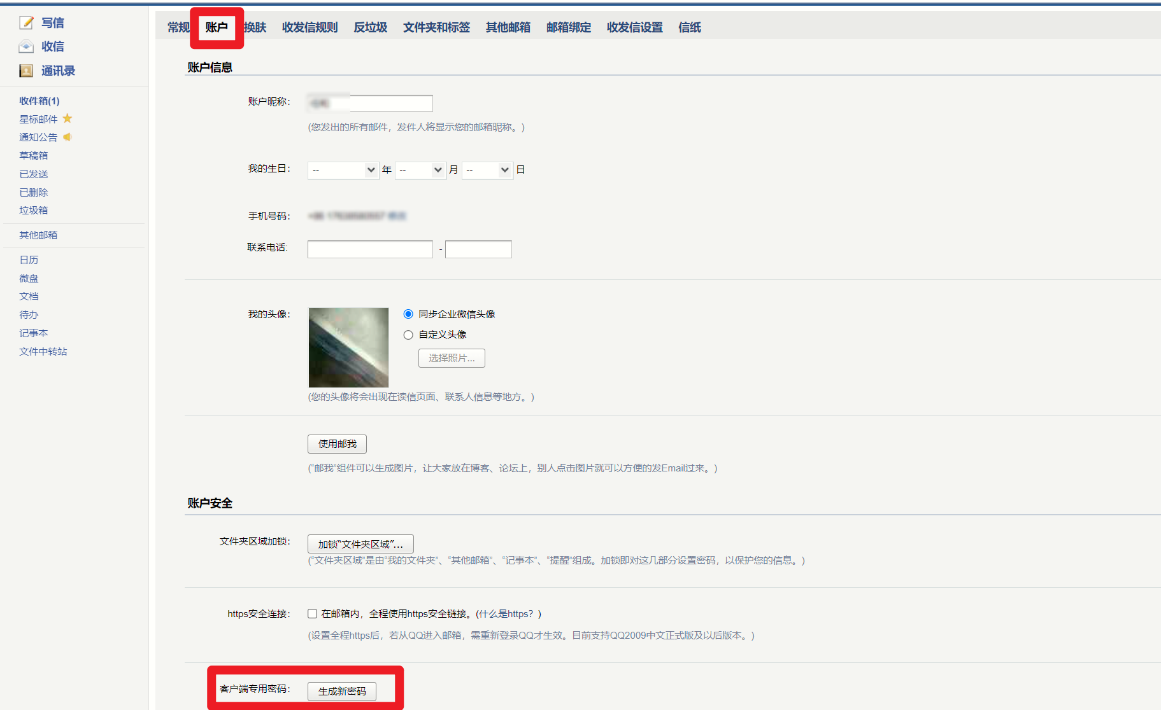The image size is (1161, 710).
Task: Click the 加锁"文件夹区域" button
Action: tap(360, 544)
